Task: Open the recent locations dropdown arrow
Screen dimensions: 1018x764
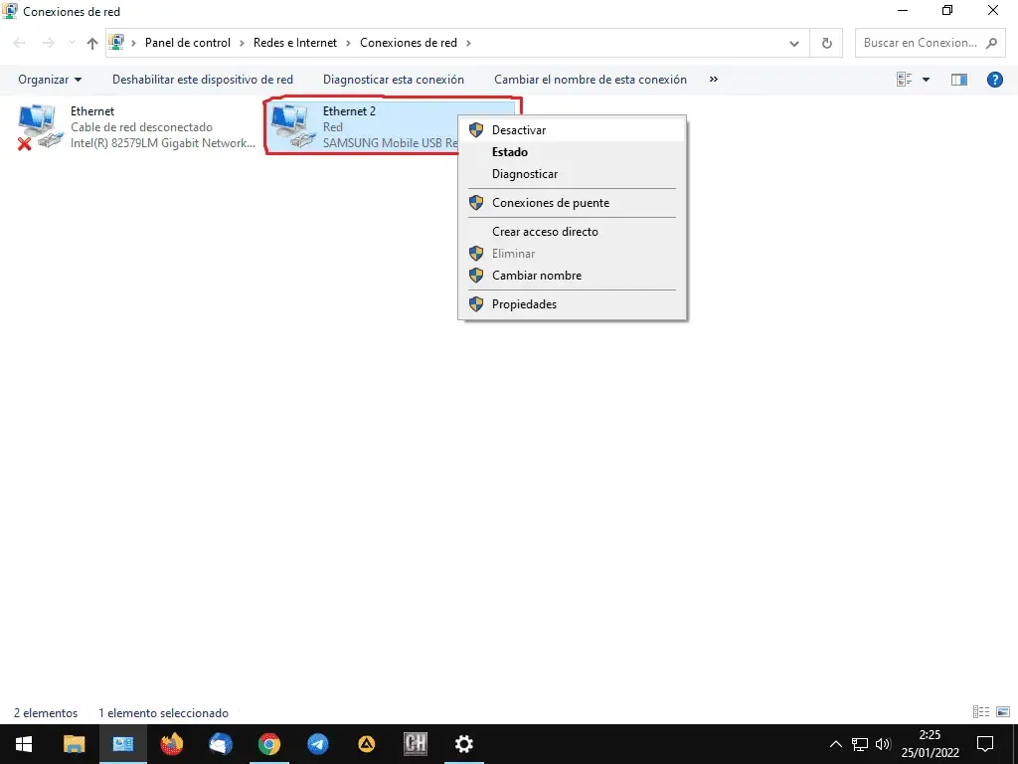Action: 72,43
